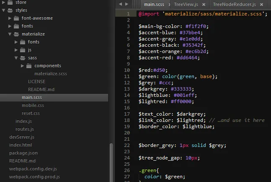Switch to the TreeNodeReducer.js tab
The width and height of the screenshot is (271, 182).
click(234, 4)
